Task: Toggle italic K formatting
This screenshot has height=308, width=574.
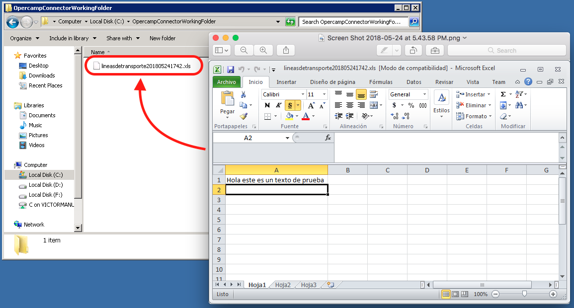Action: pos(278,105)
